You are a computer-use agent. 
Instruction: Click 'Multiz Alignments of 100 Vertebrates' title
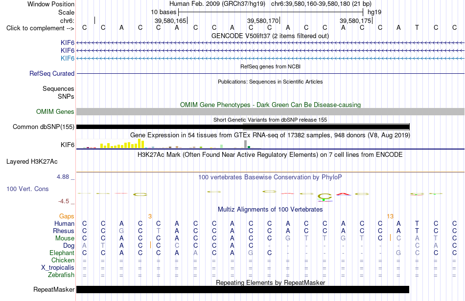(x=270, y=210)
